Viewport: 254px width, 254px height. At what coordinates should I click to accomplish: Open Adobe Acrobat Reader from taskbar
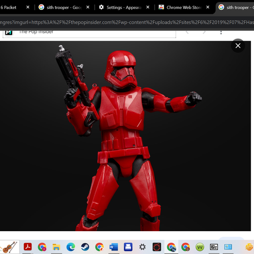pyautogui.click(x=28, y=247)
